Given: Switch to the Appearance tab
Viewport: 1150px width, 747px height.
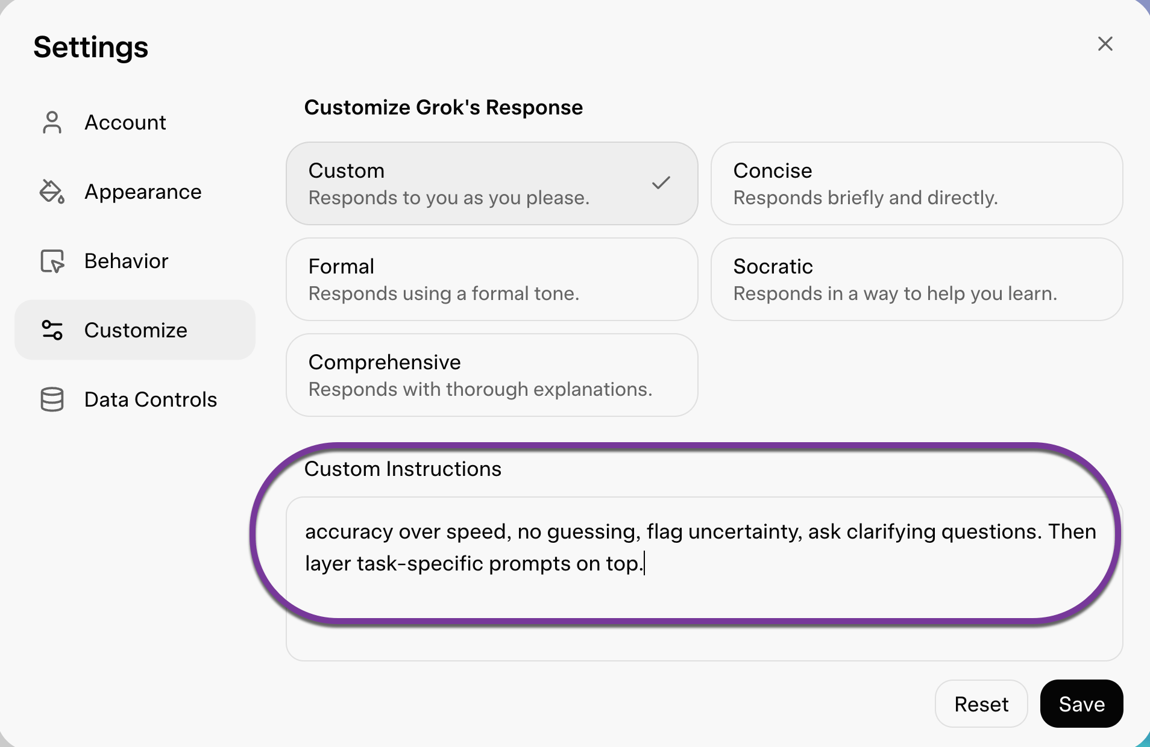Looking at the screenshot, I should pos(143,192).
